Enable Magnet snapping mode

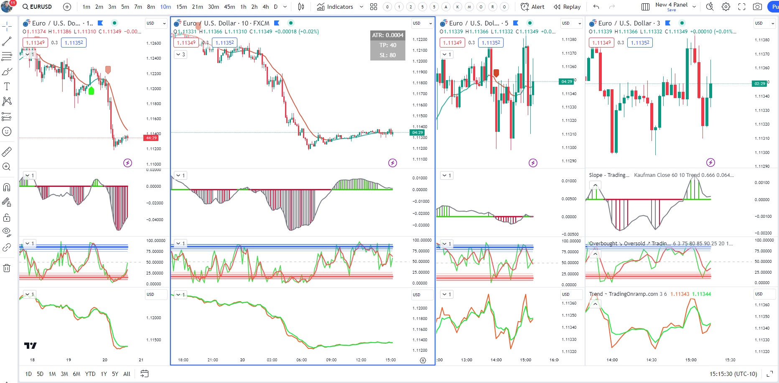[x=7, y=186]
